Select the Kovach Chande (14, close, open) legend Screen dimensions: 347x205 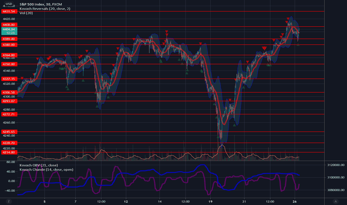tap(46, 170)
